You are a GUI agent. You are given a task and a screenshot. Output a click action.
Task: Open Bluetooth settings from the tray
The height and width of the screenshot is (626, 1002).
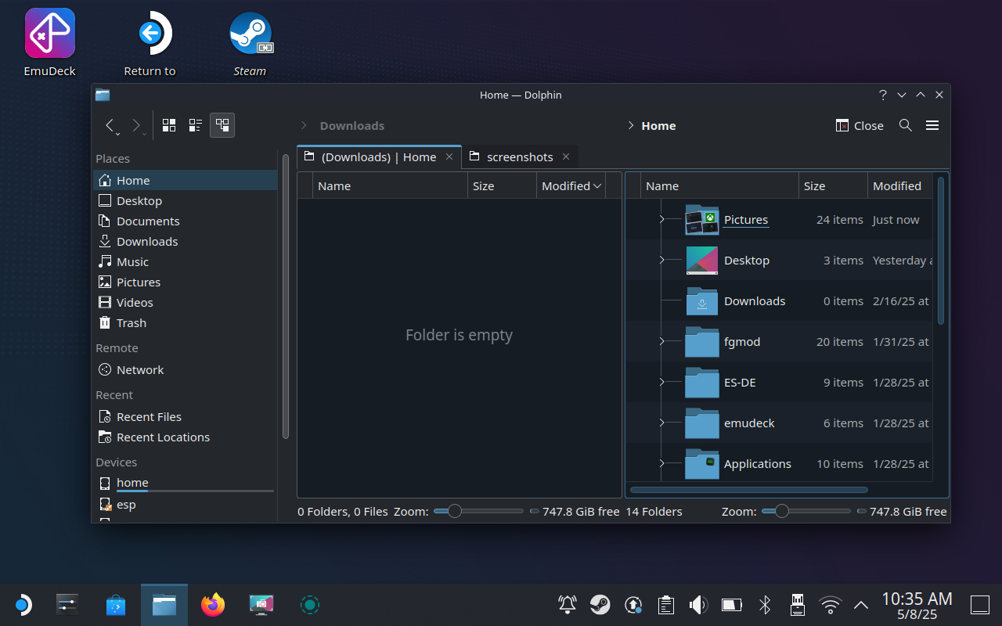coord(764,604)
